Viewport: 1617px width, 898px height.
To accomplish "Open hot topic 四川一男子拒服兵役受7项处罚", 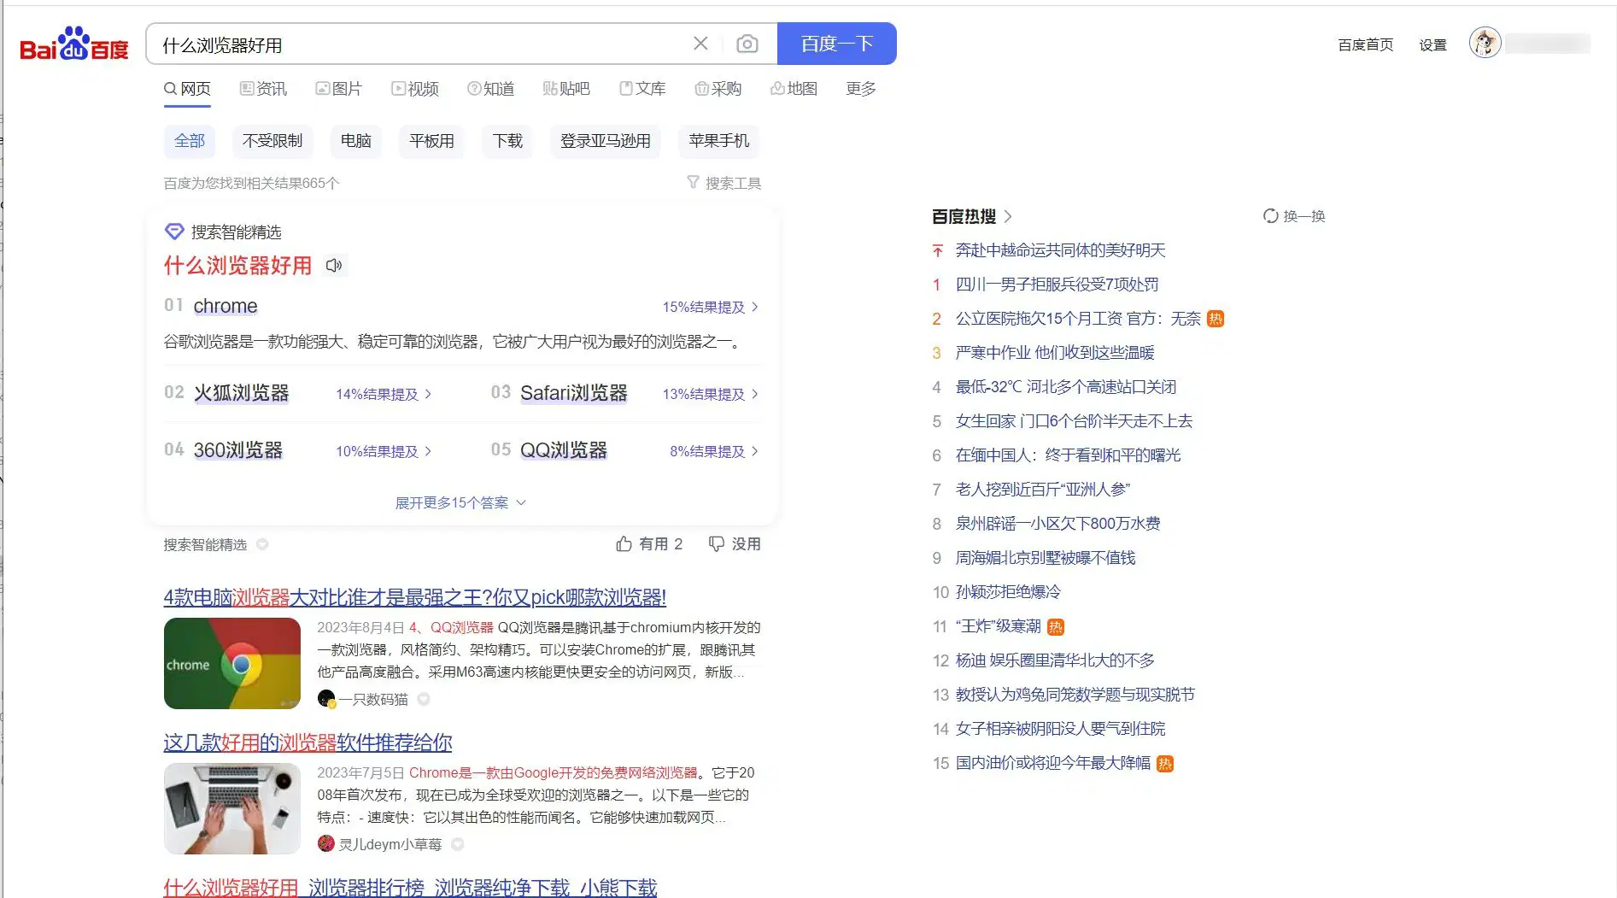I will [1057, 285].
